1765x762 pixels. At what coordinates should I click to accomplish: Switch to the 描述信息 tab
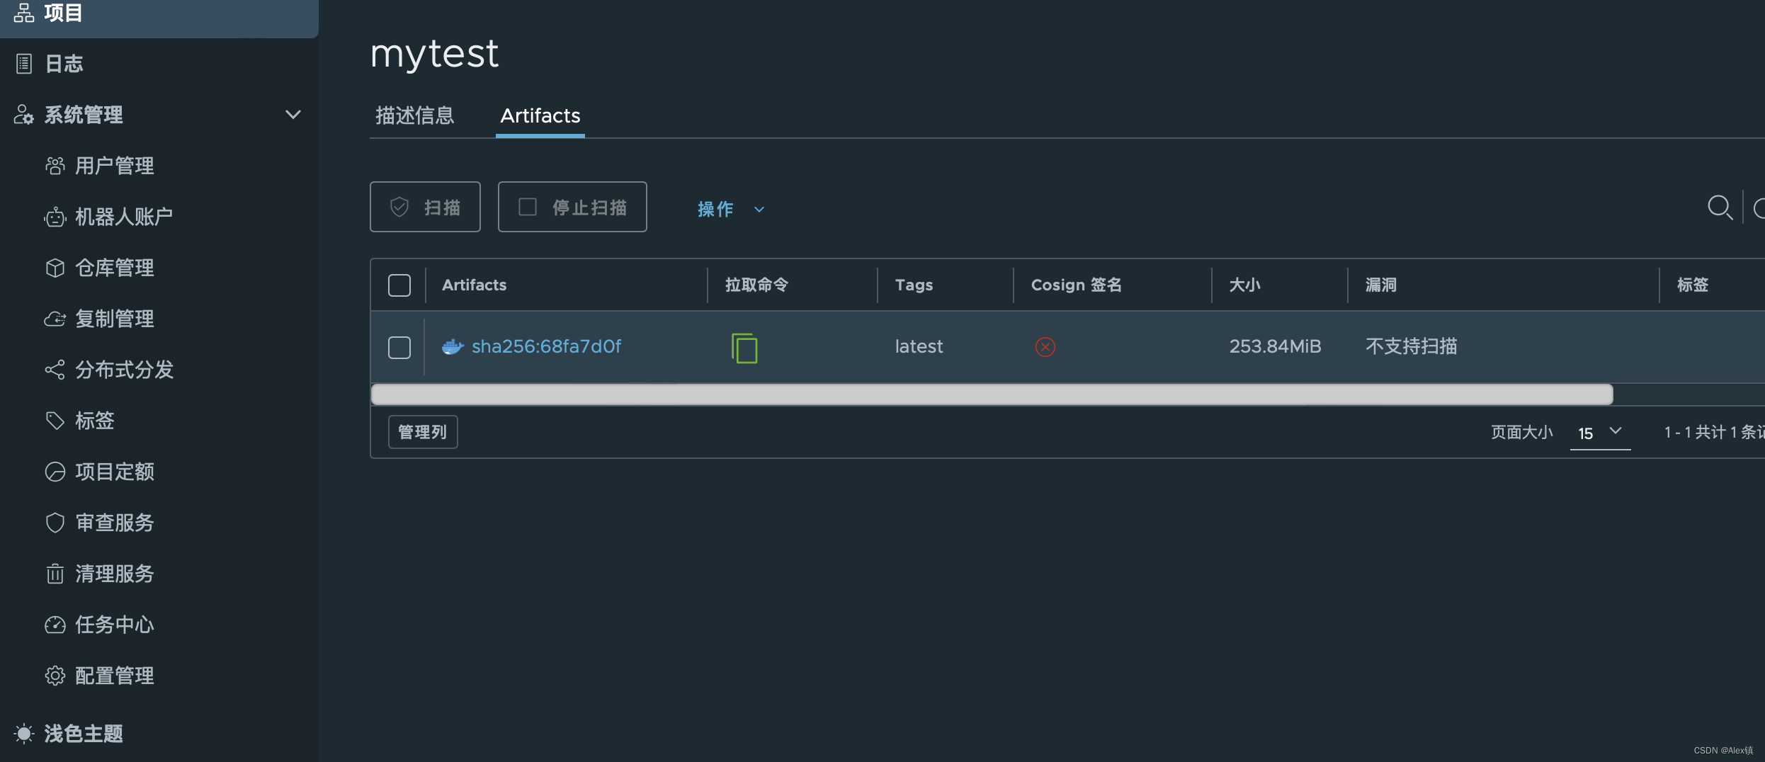[x=415, y=115]
